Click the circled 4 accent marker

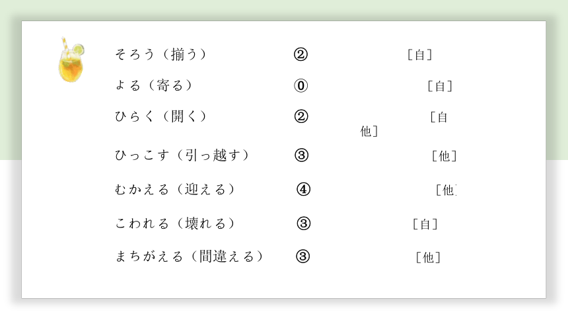coord(304,189)
